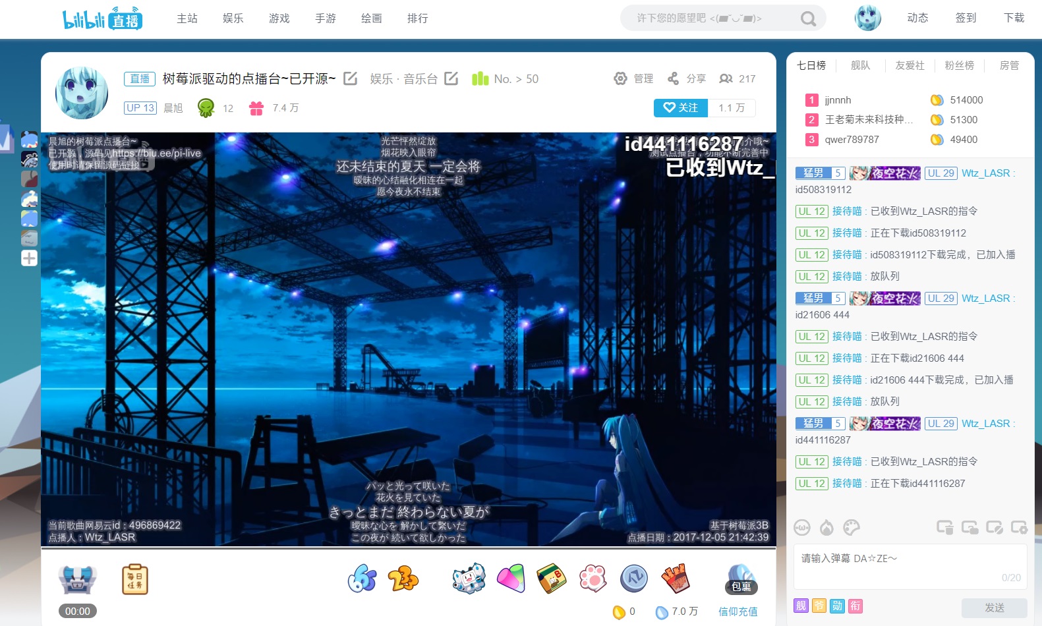The width and height of the screenshot is (1042, 626).
Task: Send the rainbow glow stick gift
Action: pyautogui.click(x=511, y=579)
